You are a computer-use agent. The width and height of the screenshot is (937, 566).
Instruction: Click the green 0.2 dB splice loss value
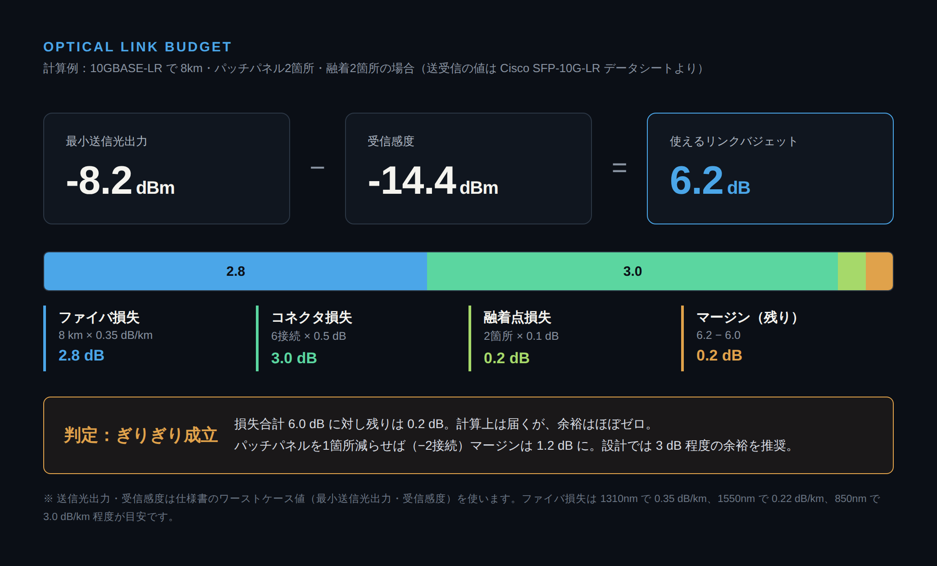point(507,358)
